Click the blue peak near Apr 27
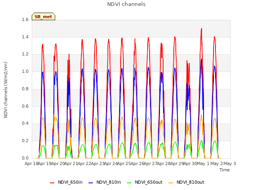Image resolution: width=254 pixels, height=190 pixels. [148, 67]
